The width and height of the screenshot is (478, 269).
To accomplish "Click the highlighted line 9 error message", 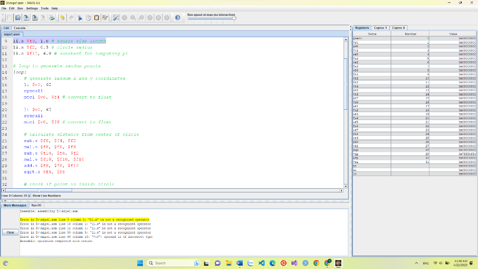I will coord(84,219).
